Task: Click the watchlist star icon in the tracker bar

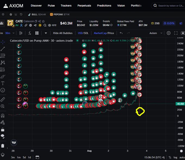Action: [x=11, y=14]
